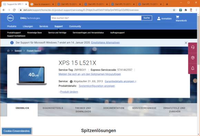Switch to Ersatzteile und Zubehör tab

click(174, 110)
